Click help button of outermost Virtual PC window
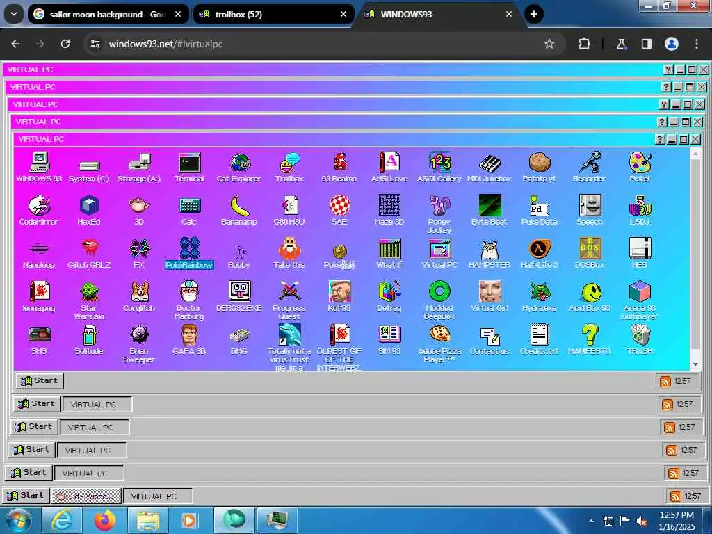 click(x=668, y=70)
